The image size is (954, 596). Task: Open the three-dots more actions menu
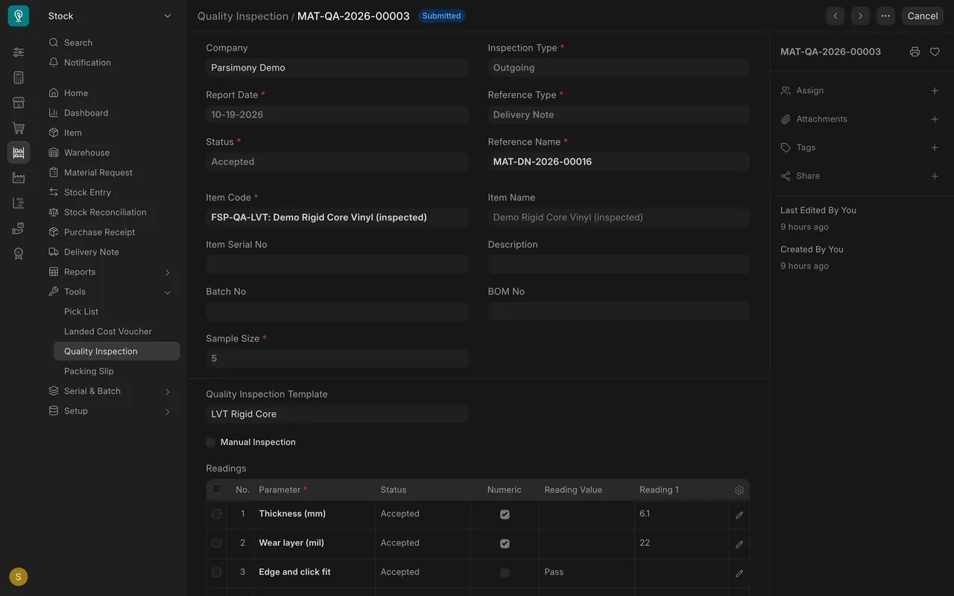[885, 16]
